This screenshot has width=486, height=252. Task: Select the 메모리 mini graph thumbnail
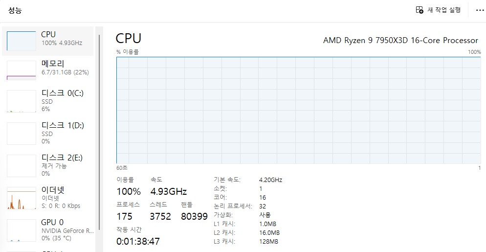tap(22, 70)
